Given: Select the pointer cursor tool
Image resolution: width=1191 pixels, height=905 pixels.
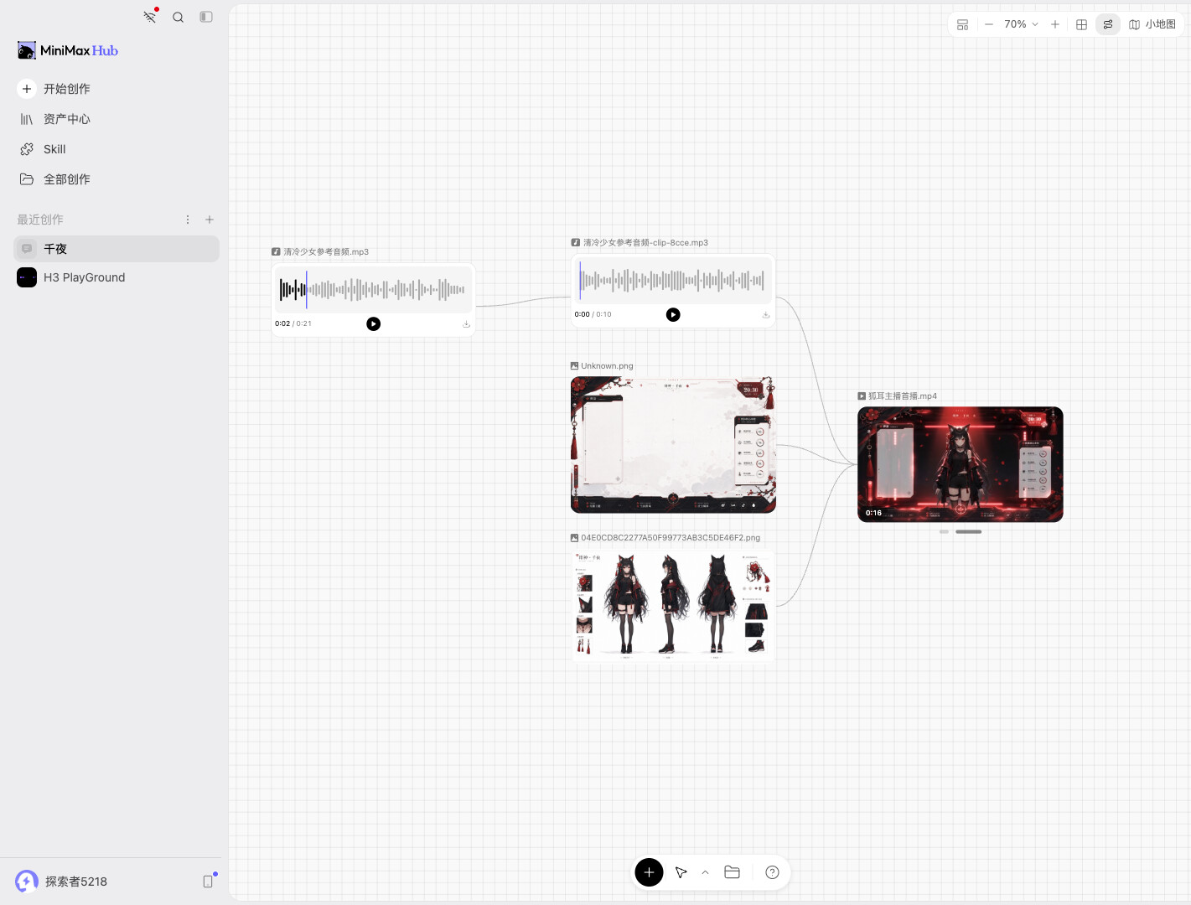Looking at the screenshot, I should (x=681, y=872).
